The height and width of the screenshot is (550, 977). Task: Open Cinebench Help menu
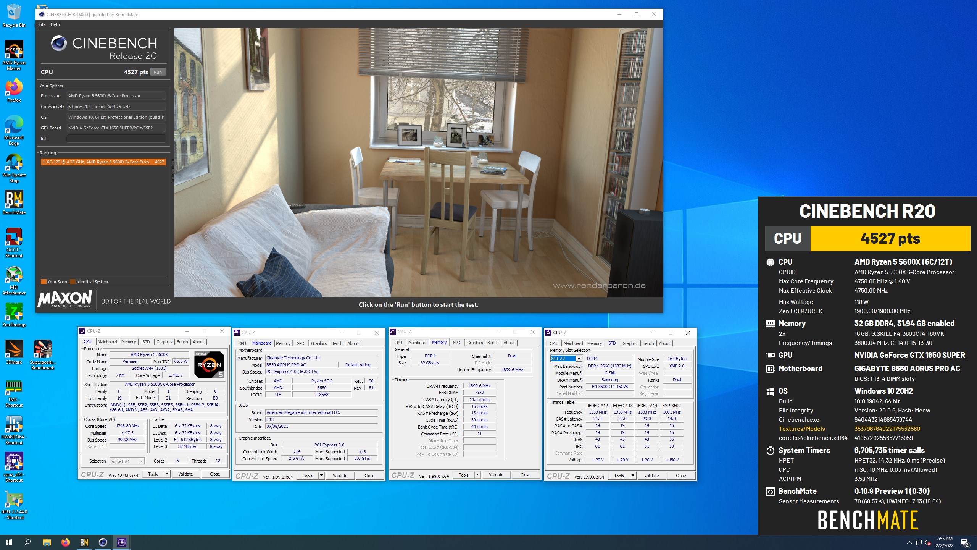[55, 24]
